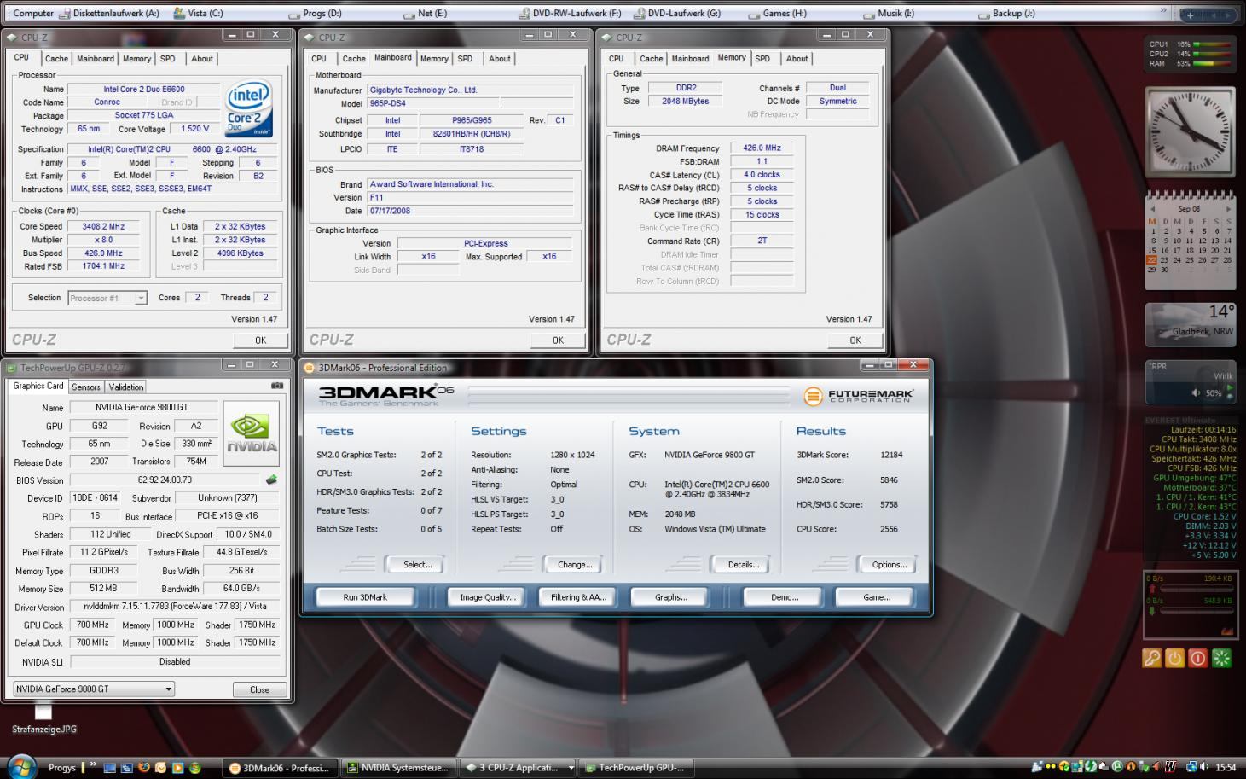This screenshot has width=1246, height=779.
Task: Click the GPU-Z BIOS save chip icon
Action: 271,480
